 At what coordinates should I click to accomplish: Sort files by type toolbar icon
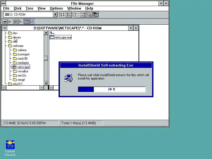pyautogui.click(x=83, y=15)
